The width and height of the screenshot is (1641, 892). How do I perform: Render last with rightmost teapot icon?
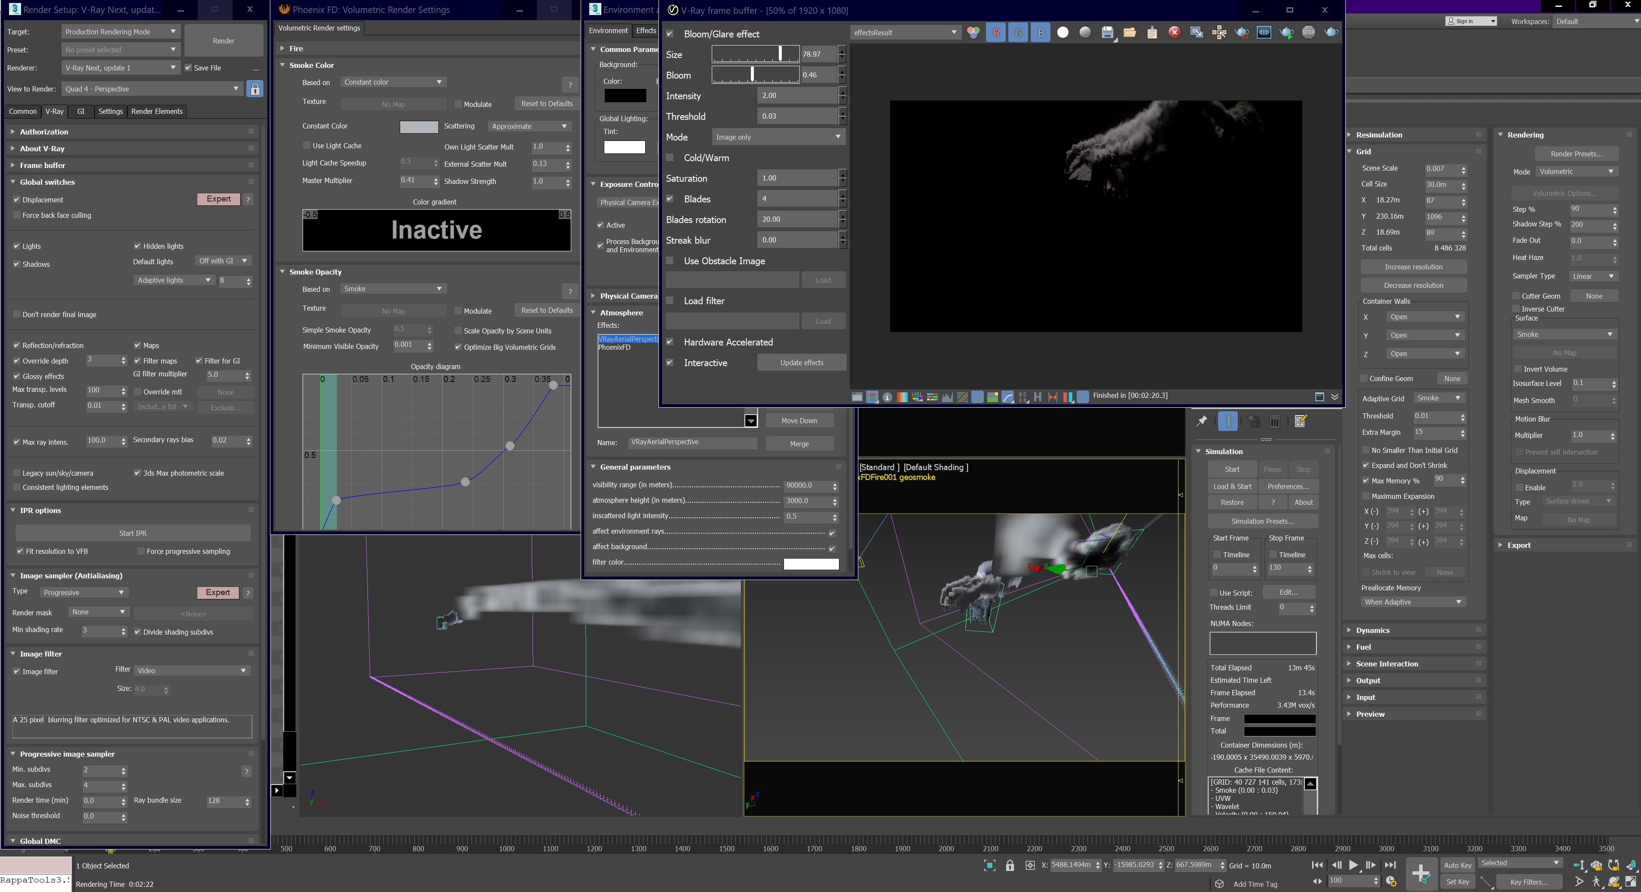(x=1331, y=33)
